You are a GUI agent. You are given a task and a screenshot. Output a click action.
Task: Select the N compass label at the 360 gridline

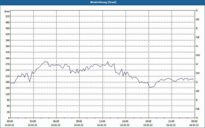[197, 46]
